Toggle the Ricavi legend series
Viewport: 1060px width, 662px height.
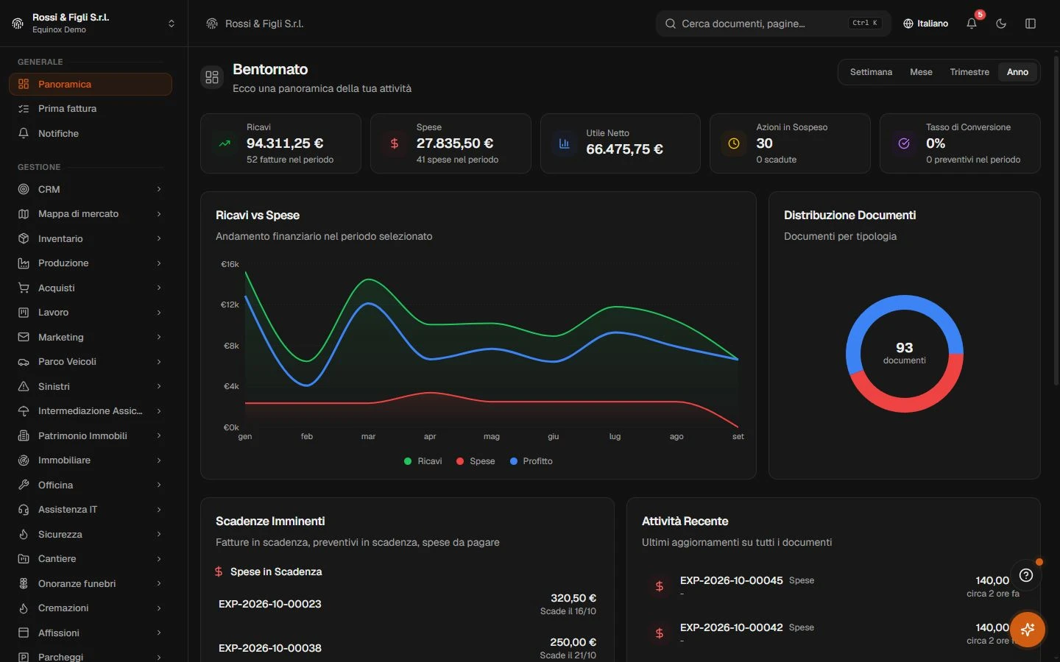(x=423, y=461)
